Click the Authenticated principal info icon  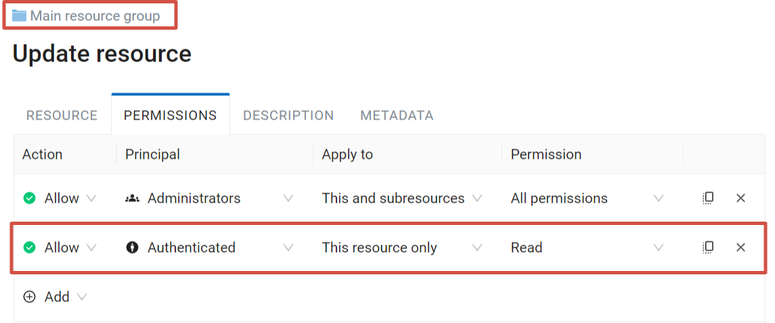tap(132, 247)
